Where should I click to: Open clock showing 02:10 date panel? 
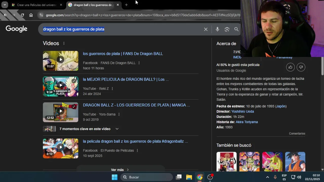point(312,177)
